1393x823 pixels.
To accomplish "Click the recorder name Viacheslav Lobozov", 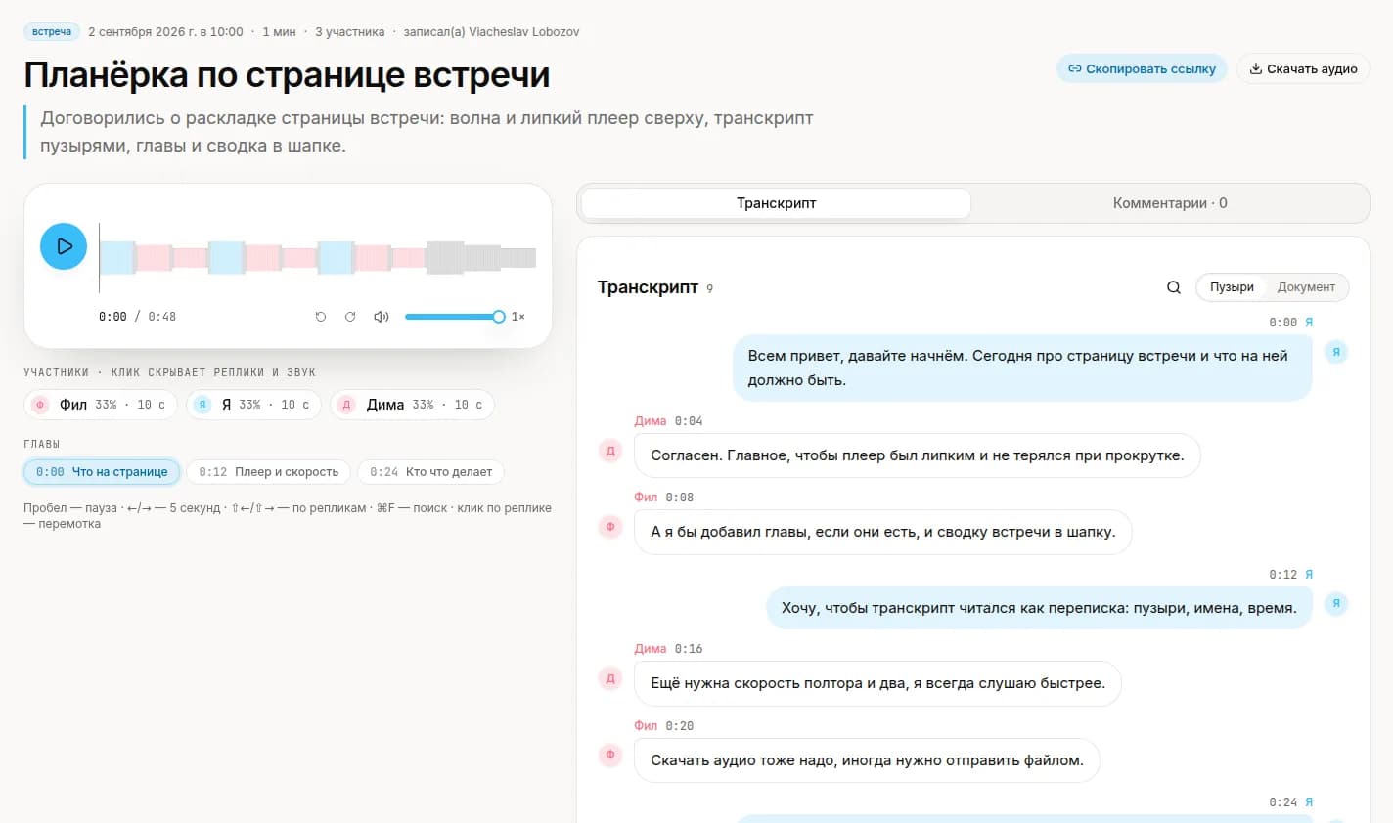I will coord(524,32).
